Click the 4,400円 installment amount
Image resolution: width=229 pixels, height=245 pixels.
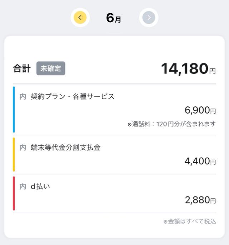[200, 161]
